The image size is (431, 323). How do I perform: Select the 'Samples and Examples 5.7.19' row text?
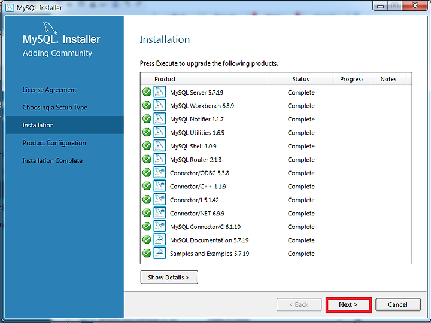[210, 254]
